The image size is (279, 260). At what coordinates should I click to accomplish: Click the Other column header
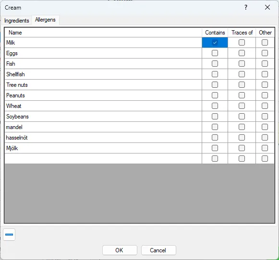pyautogui.click(x=265, y=33)
